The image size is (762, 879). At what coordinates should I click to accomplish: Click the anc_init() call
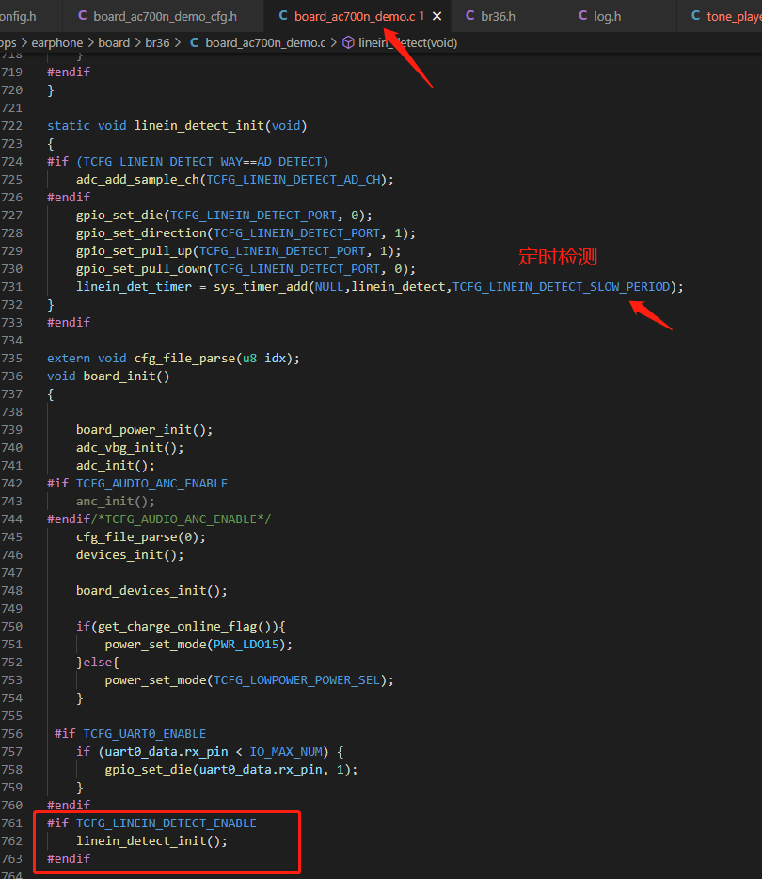click(116, 502)
